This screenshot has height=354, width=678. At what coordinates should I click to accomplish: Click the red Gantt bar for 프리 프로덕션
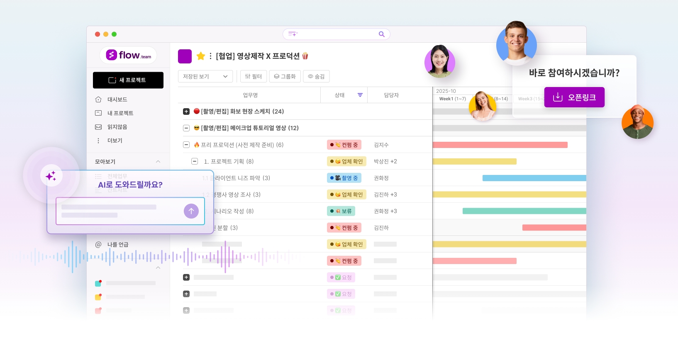500,145
